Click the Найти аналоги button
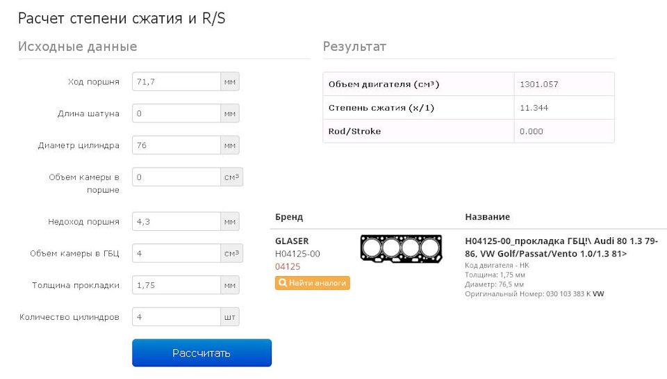This screenshot has height=379, width=667. point(312,283)
